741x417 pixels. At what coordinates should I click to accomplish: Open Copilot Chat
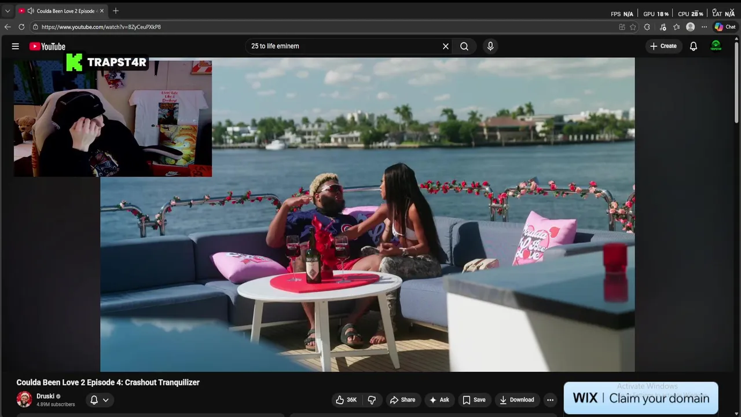pos(725,27)
